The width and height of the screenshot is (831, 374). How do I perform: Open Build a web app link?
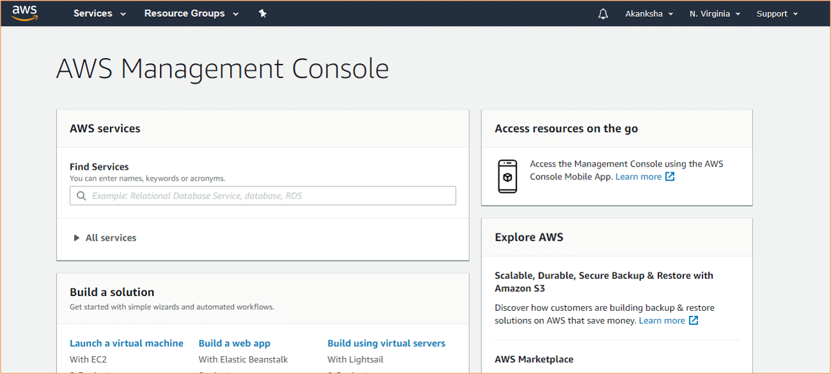(235, 343)
